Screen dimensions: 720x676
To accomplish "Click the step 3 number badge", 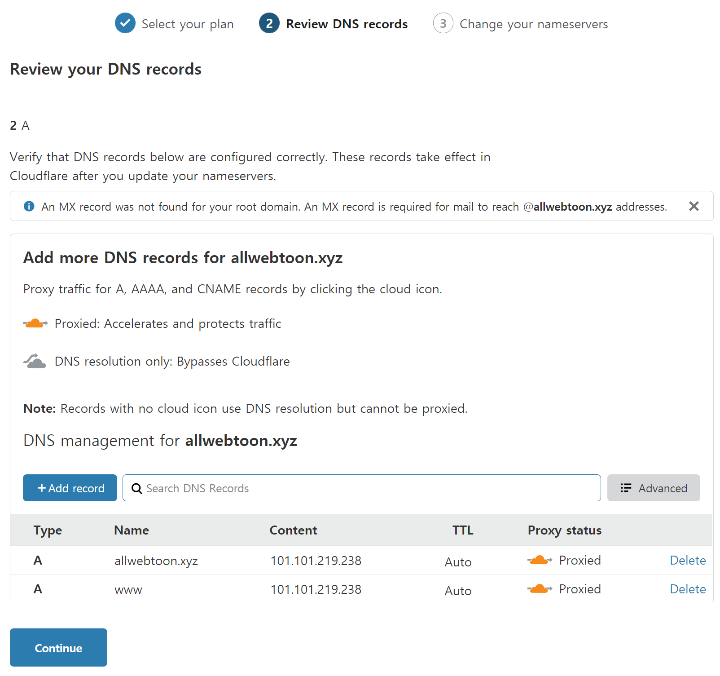I will 443,23.
